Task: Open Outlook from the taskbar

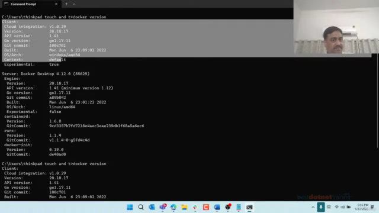Action: (152, 207)
